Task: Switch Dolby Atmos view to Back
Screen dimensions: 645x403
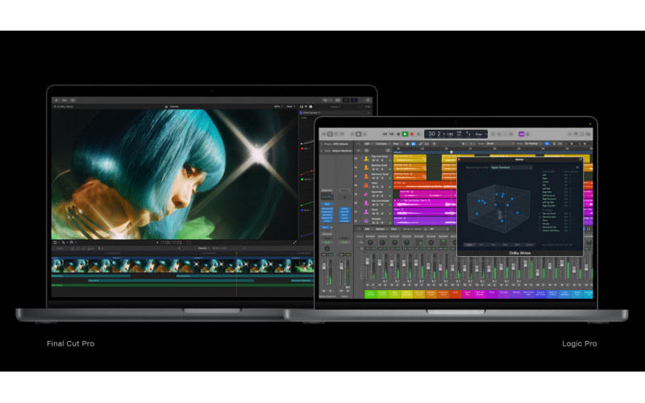Action: coord(517,245)
